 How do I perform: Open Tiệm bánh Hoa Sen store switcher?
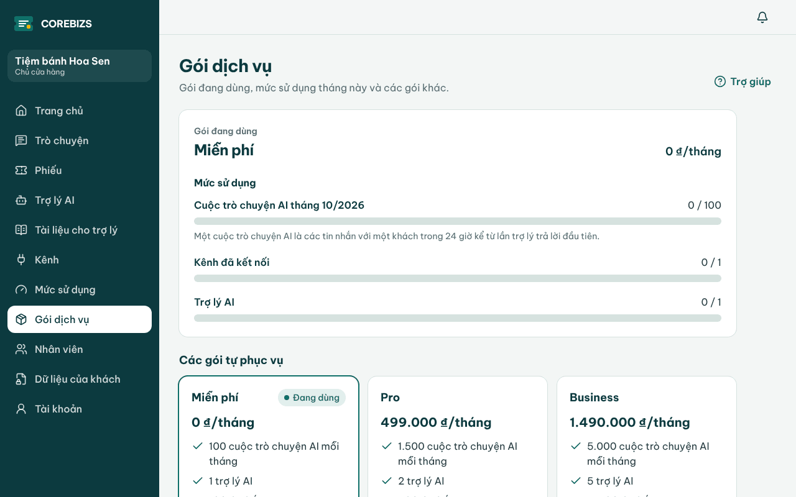coord(80,66)
